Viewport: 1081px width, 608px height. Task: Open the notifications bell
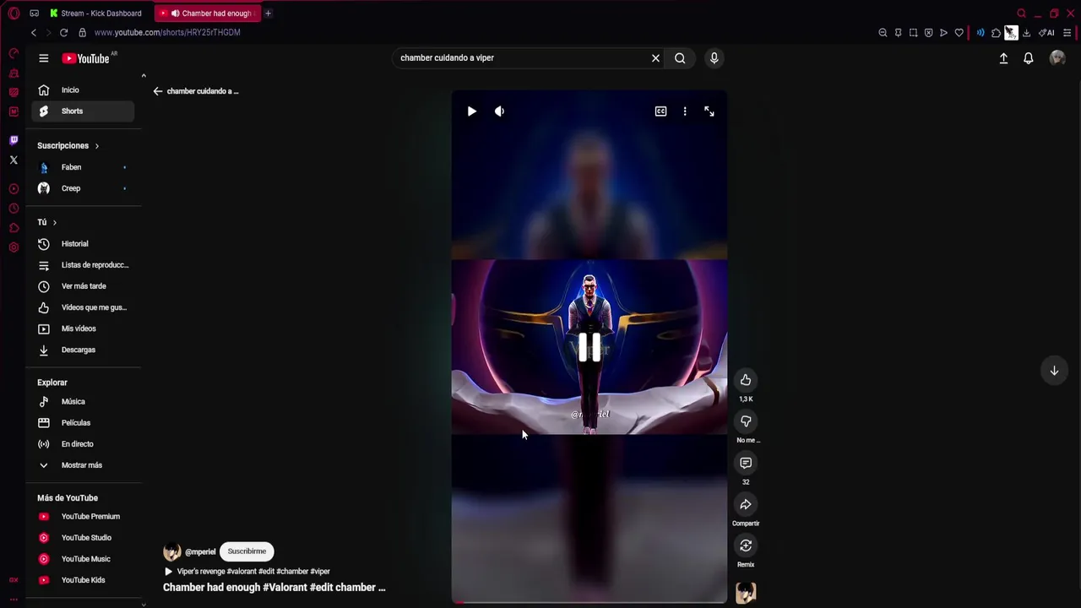click(1029, 58)
